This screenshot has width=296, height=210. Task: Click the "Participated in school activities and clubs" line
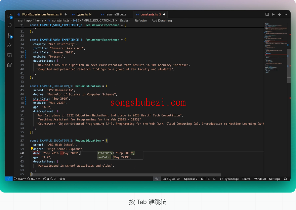pos(75,166)
